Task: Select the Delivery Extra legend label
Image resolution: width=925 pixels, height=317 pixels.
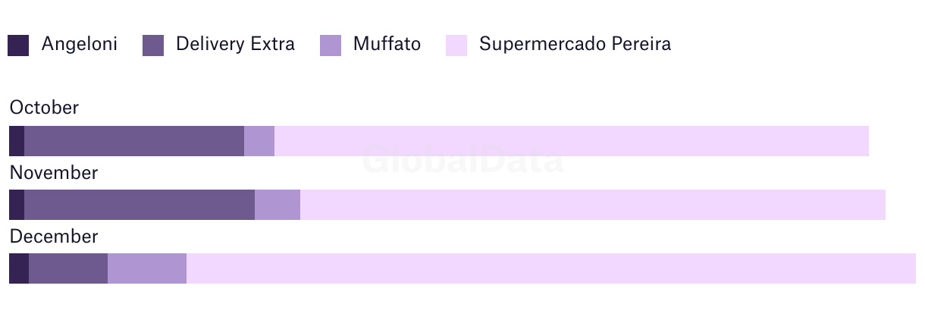Action: [235, 44]
